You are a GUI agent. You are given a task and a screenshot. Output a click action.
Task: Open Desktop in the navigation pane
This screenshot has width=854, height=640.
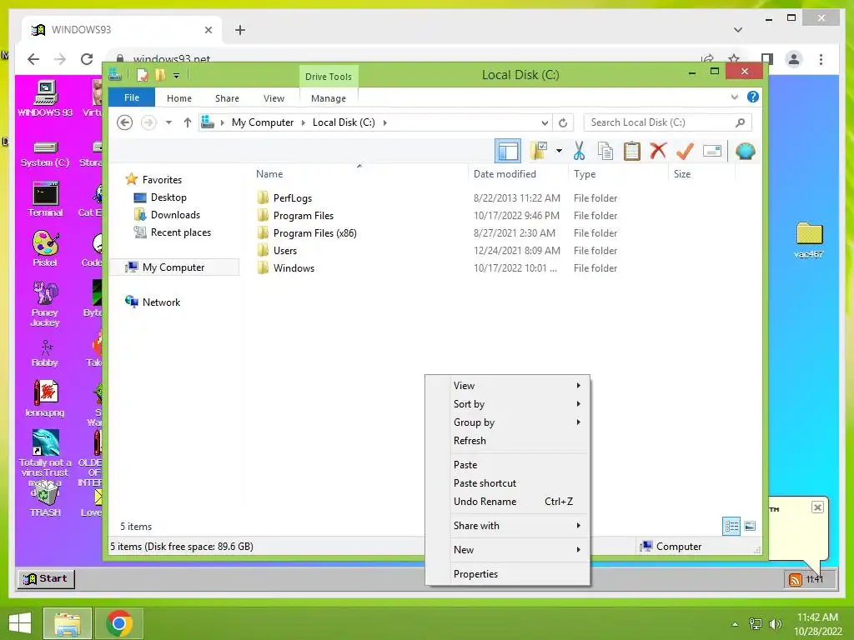(x=168, y=197)
